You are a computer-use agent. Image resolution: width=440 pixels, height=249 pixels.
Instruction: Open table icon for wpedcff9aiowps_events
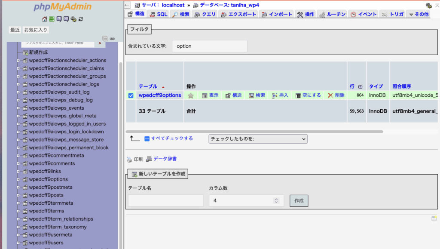point(25,108)
